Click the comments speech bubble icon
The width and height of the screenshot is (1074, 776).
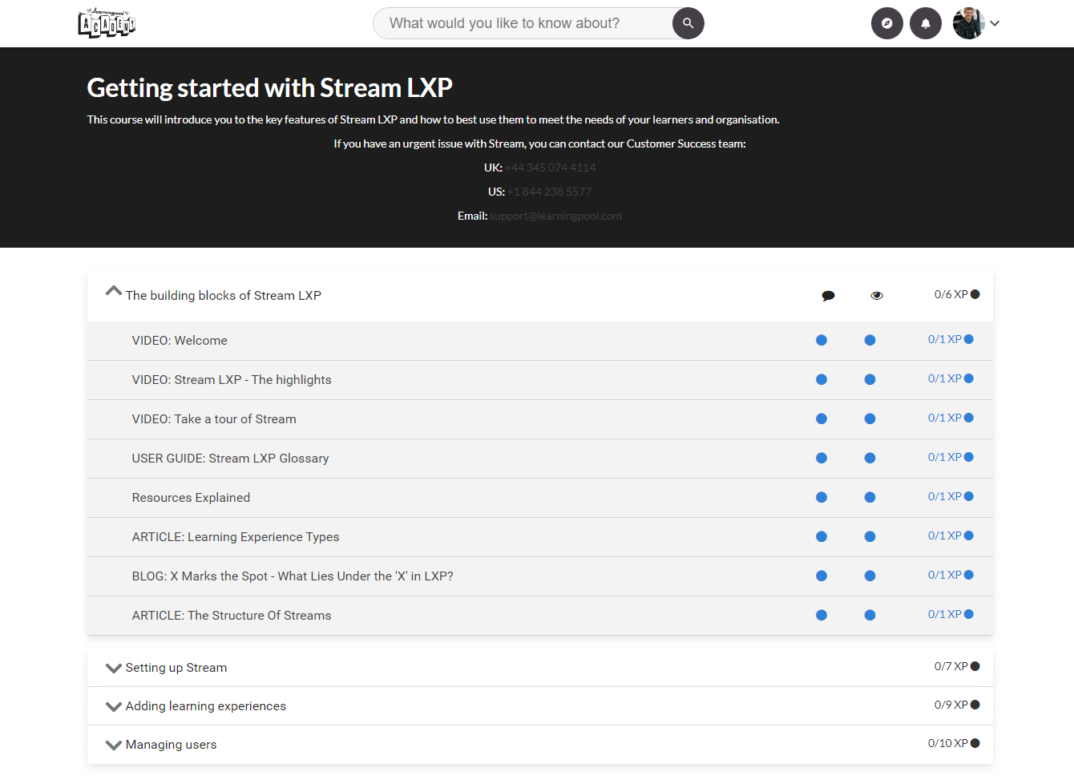[x=828, y=296]
